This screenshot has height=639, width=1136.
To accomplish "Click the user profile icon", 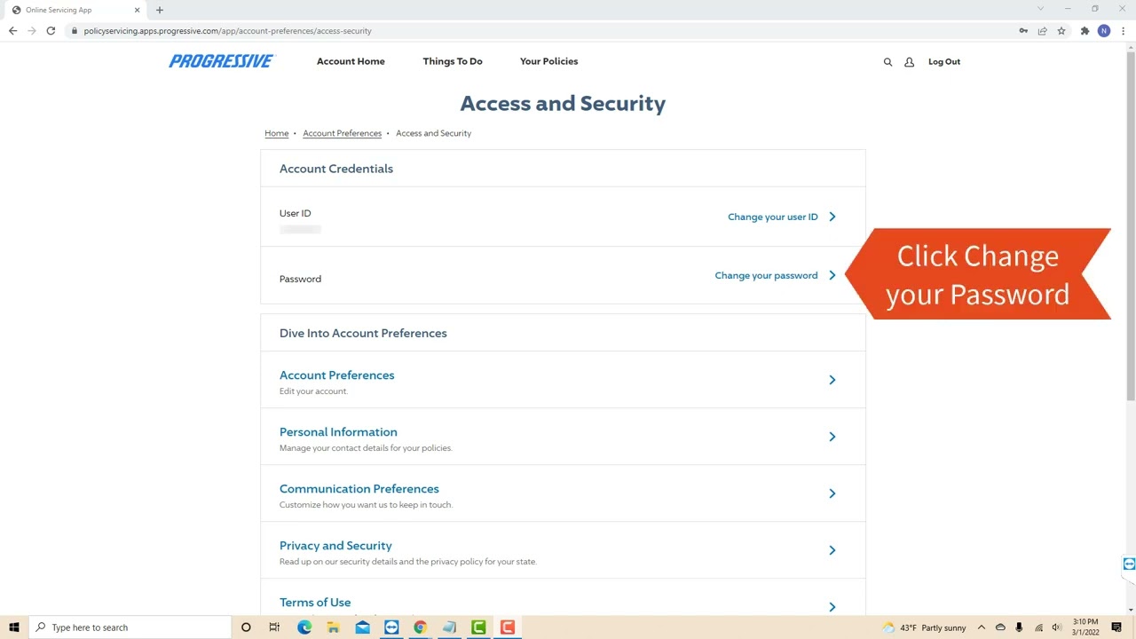I will click(x=909, y=62).
